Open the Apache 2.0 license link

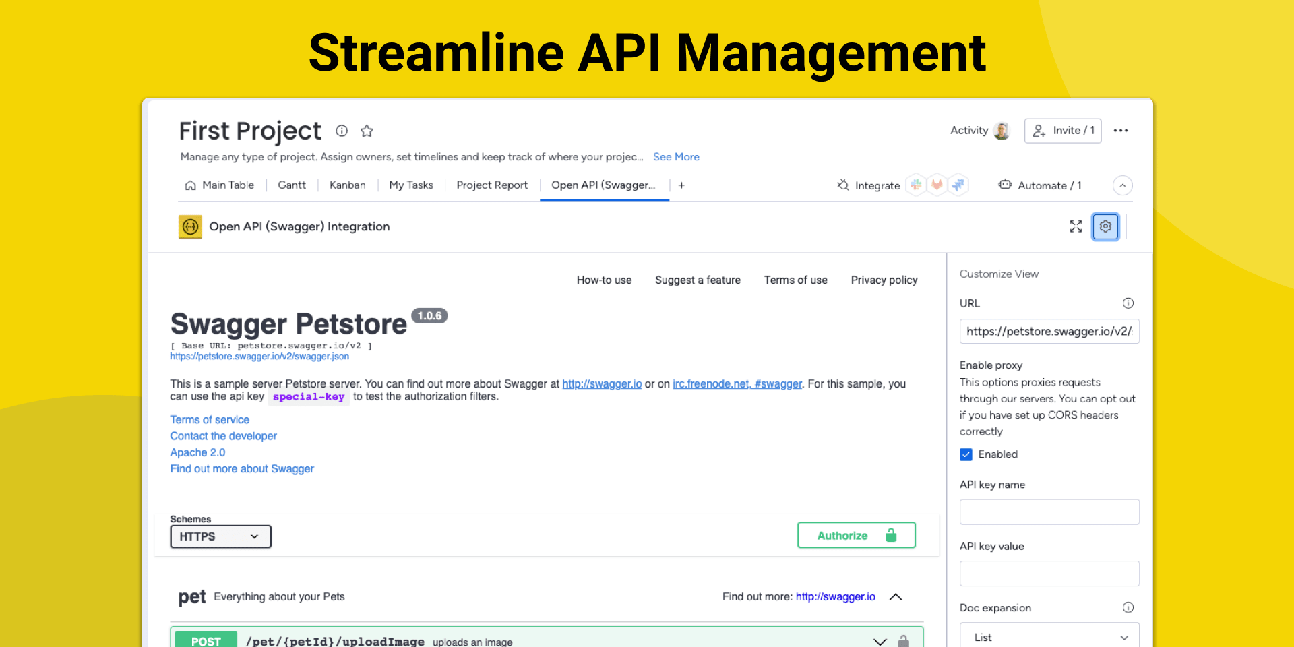coord(197,452)
